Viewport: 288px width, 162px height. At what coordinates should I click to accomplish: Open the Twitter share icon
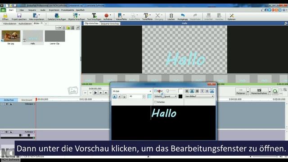click(270, 10)
